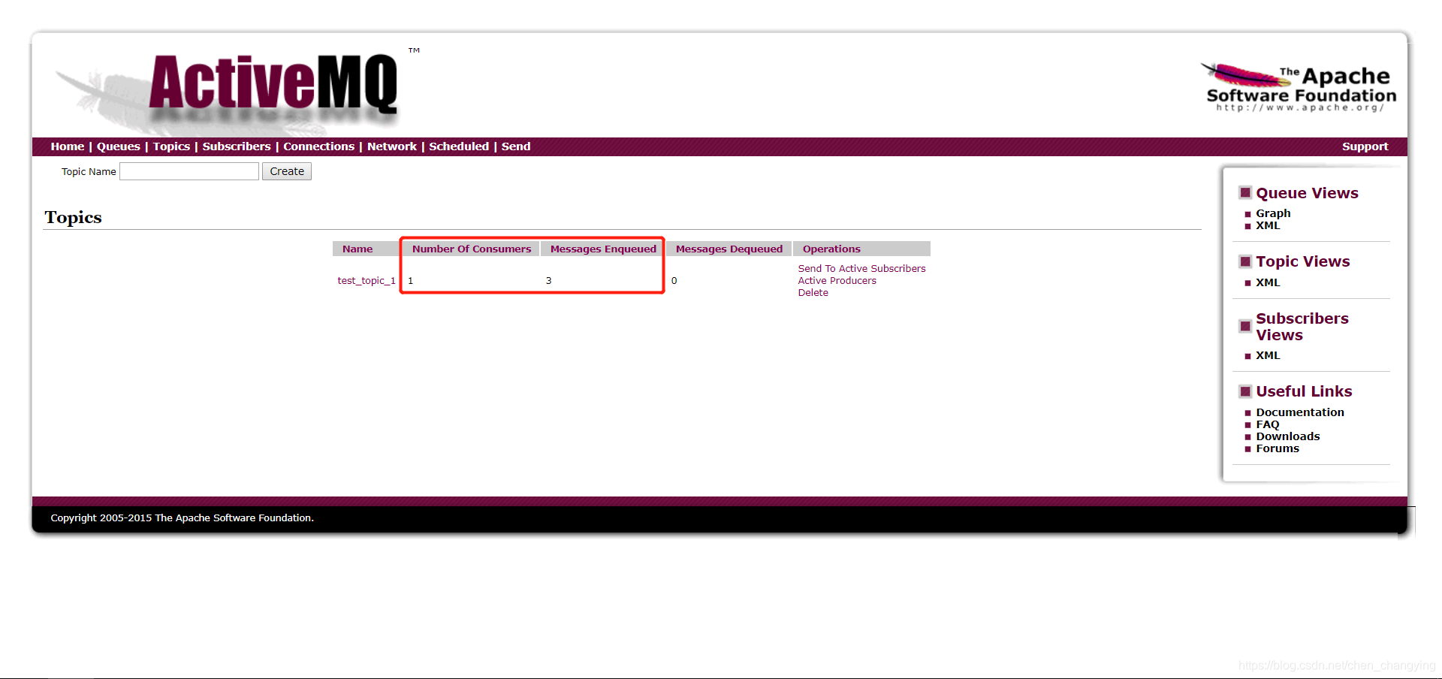Click Send To Active Subscribers
1442x679 pixels.
tap(861, 268)
